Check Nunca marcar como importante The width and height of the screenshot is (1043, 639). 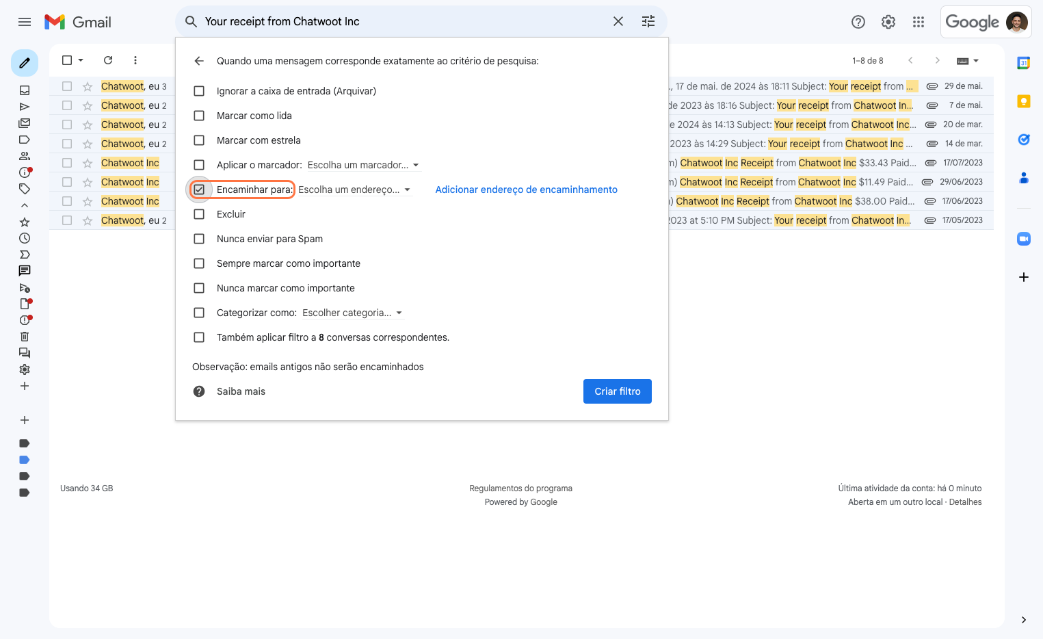pyautogui.click(x=199, y=288)
